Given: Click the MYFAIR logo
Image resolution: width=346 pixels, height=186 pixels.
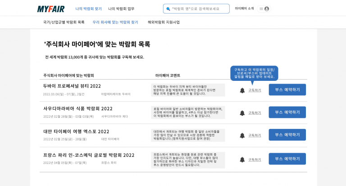Looking at the screenshot, I should tap(51, 9).
